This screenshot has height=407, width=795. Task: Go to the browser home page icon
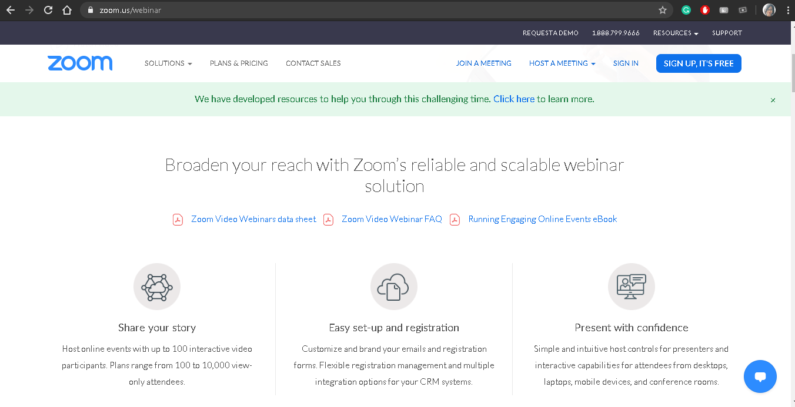67,10
